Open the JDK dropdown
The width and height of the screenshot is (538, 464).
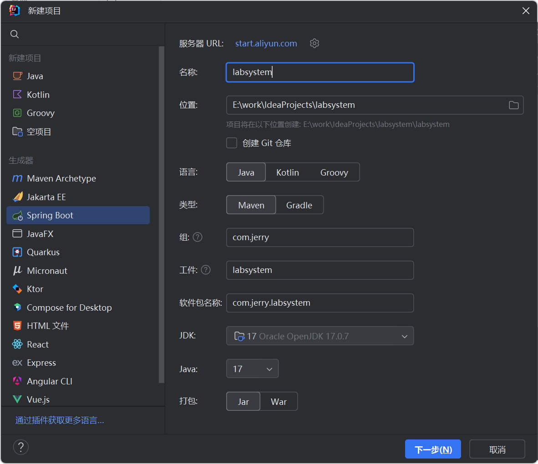320,336
